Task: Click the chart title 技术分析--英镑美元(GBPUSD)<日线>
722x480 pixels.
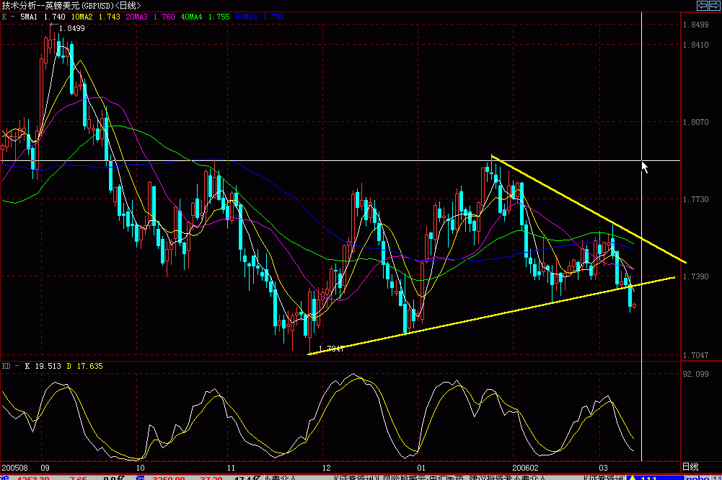Action: [71, 6]
